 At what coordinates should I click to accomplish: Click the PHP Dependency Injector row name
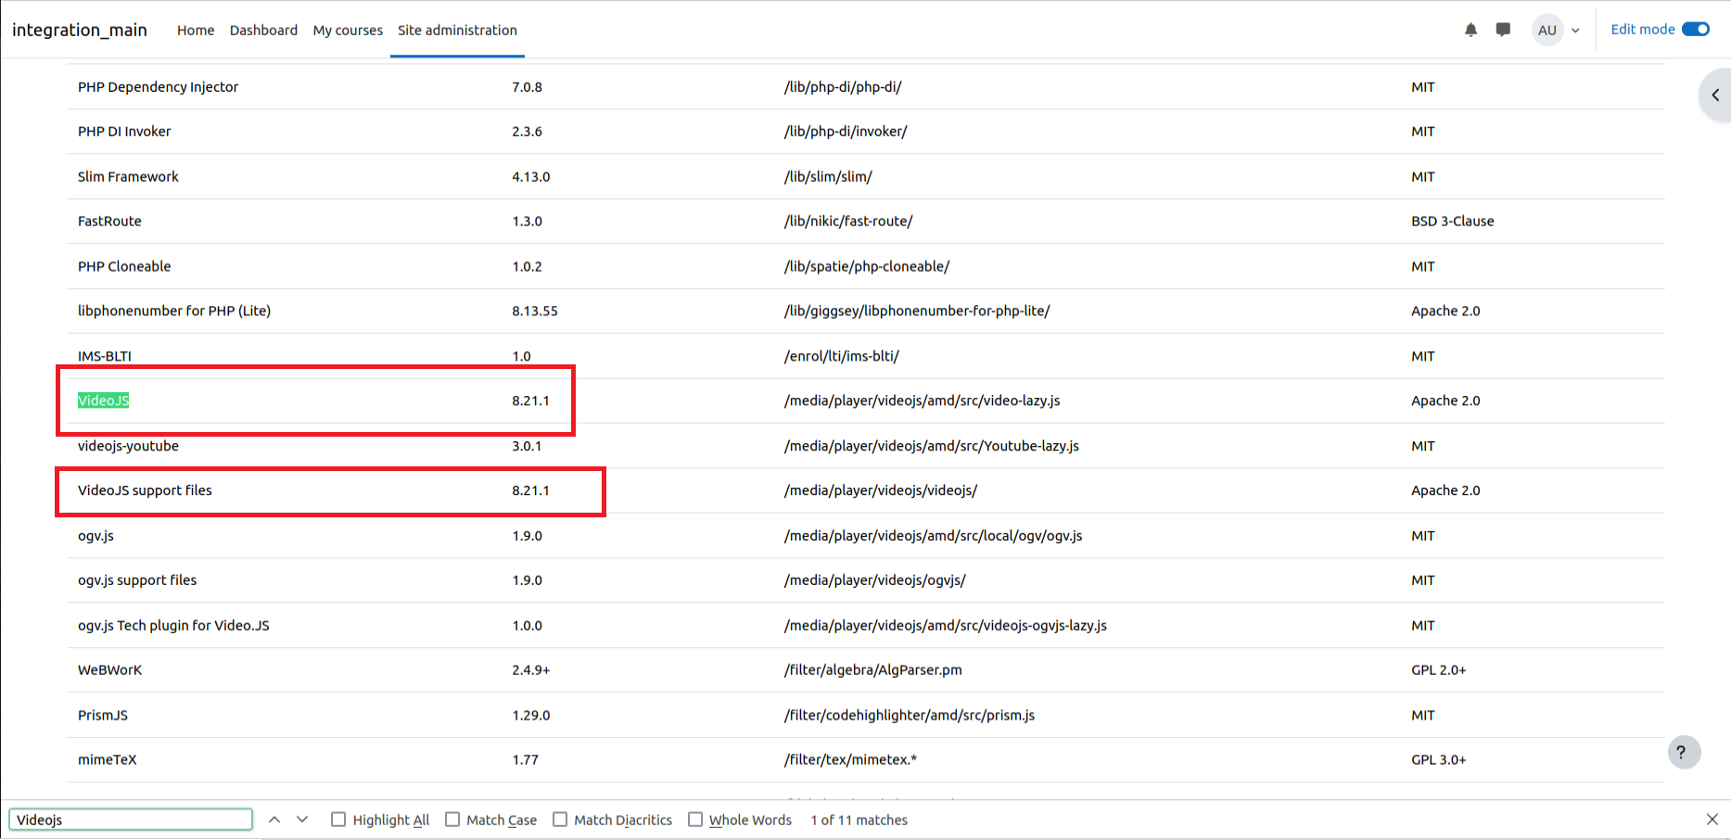click(x=158, y=87)
